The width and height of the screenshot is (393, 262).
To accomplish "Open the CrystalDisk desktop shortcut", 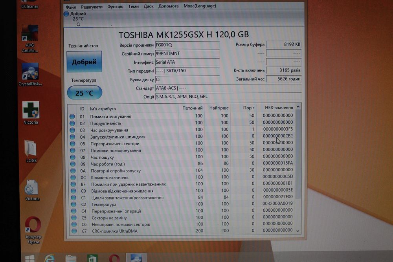I will coord(30,75).
